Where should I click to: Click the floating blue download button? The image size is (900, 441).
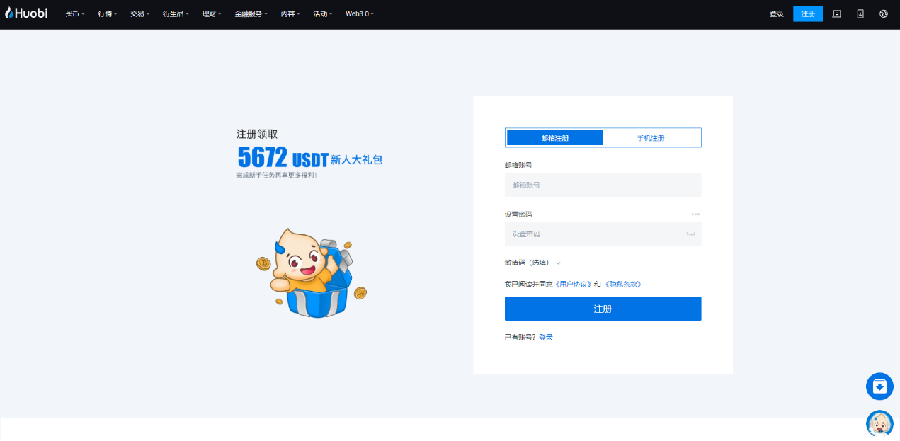point(879,386)
